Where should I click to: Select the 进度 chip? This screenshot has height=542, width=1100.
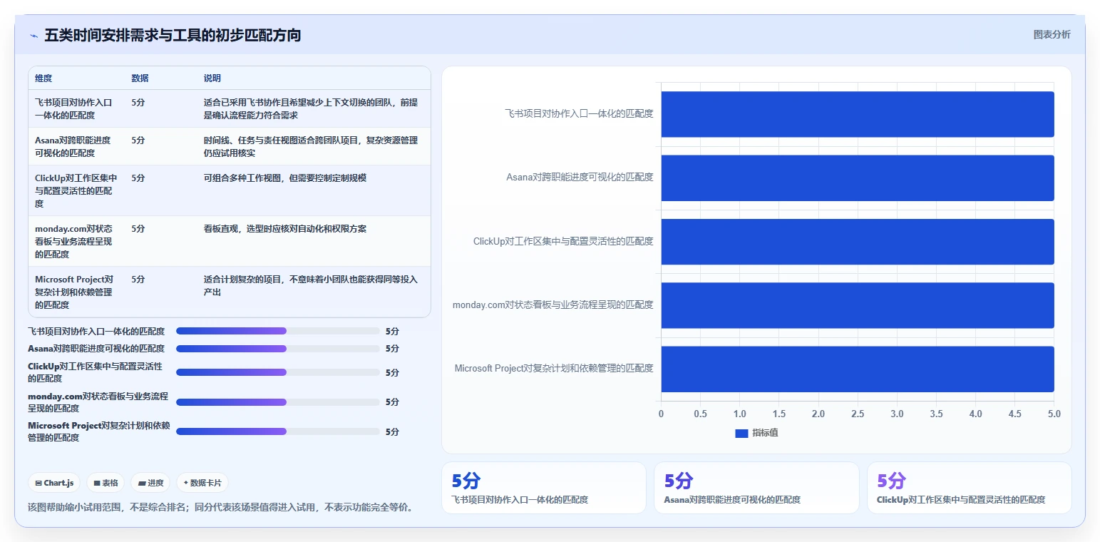pyautogui.click(x=150, y=483)
